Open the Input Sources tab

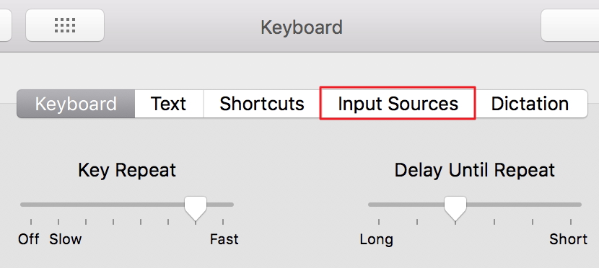click(398, 104)
